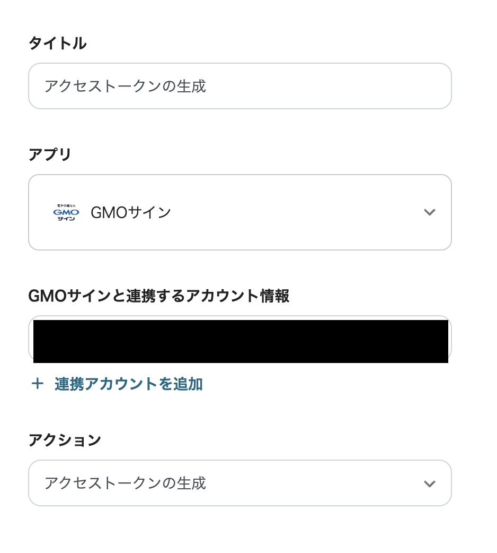Image resolution: width=497 pixels, height=553 pixels.
Task: Click the chevron arrow in the アクション selector
Action: (429, 483)
